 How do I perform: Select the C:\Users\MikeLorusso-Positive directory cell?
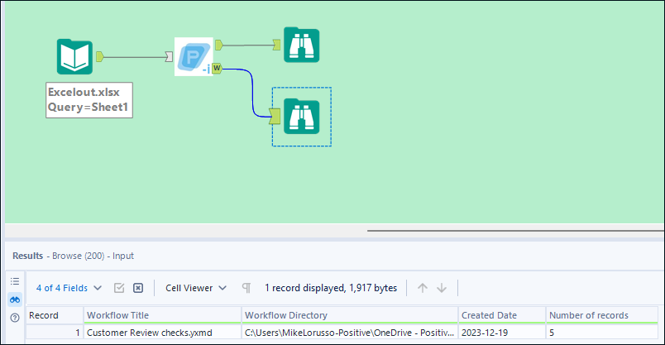(x=350, y=333)
